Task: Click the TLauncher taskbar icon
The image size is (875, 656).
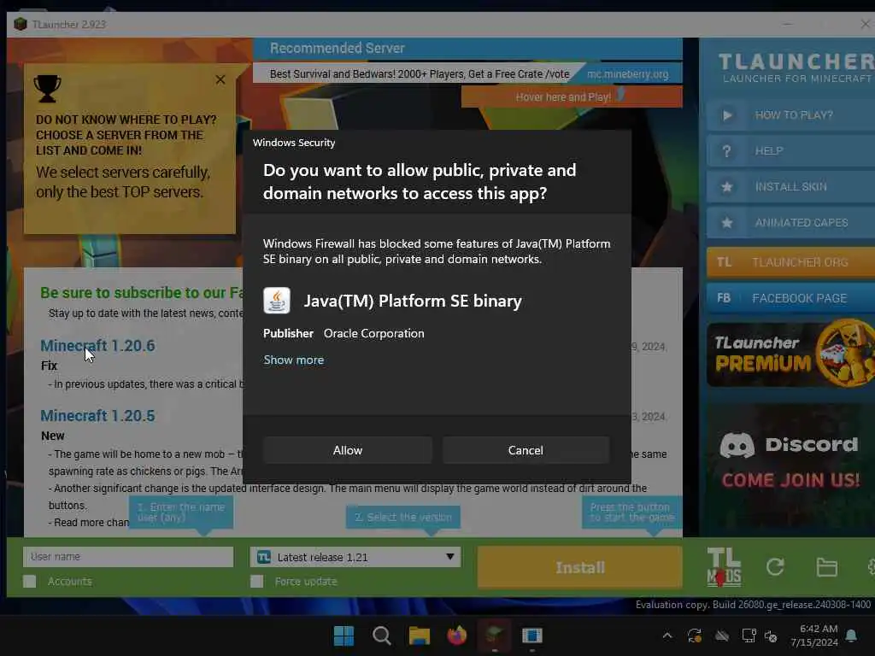Action: tap(495, 635)
